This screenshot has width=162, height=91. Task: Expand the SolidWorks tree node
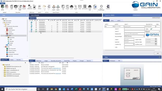tap(6, 34)
